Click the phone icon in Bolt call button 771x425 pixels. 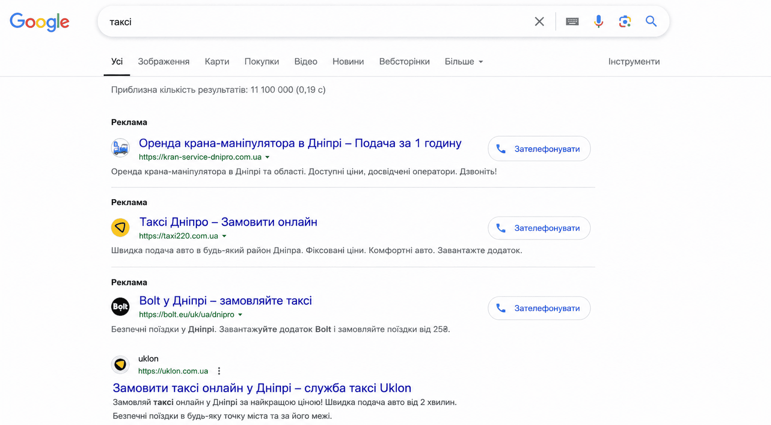coord(501,308)
